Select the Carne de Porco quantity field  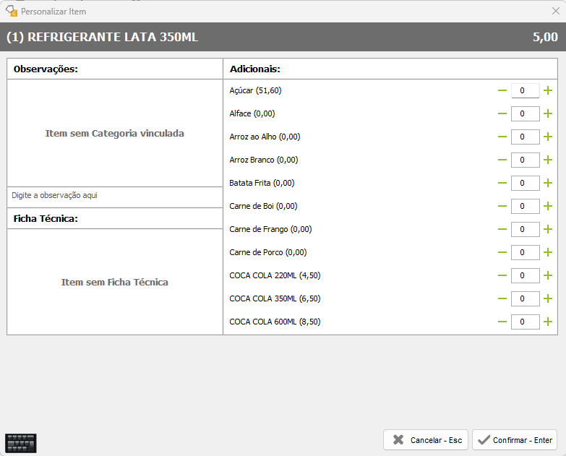click(525, 252)
